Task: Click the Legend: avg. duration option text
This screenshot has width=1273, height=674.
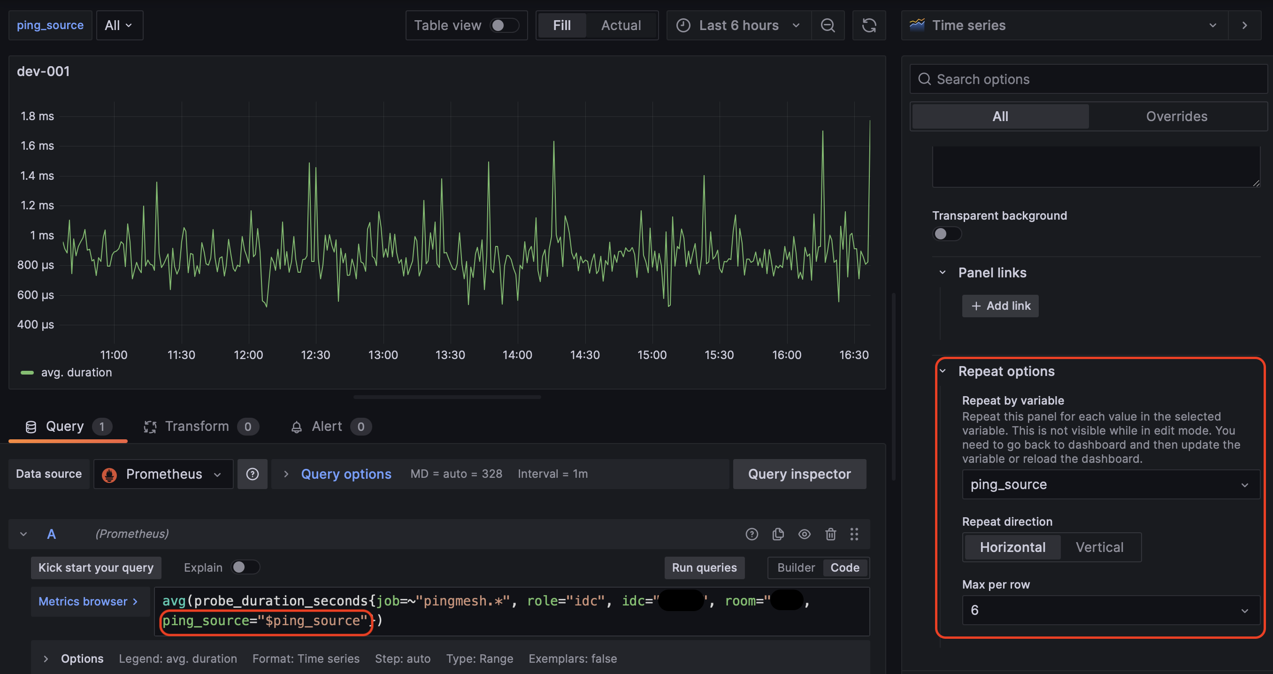Action: 178,659
